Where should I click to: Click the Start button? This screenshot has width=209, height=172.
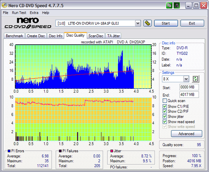(x=166, y=23)
